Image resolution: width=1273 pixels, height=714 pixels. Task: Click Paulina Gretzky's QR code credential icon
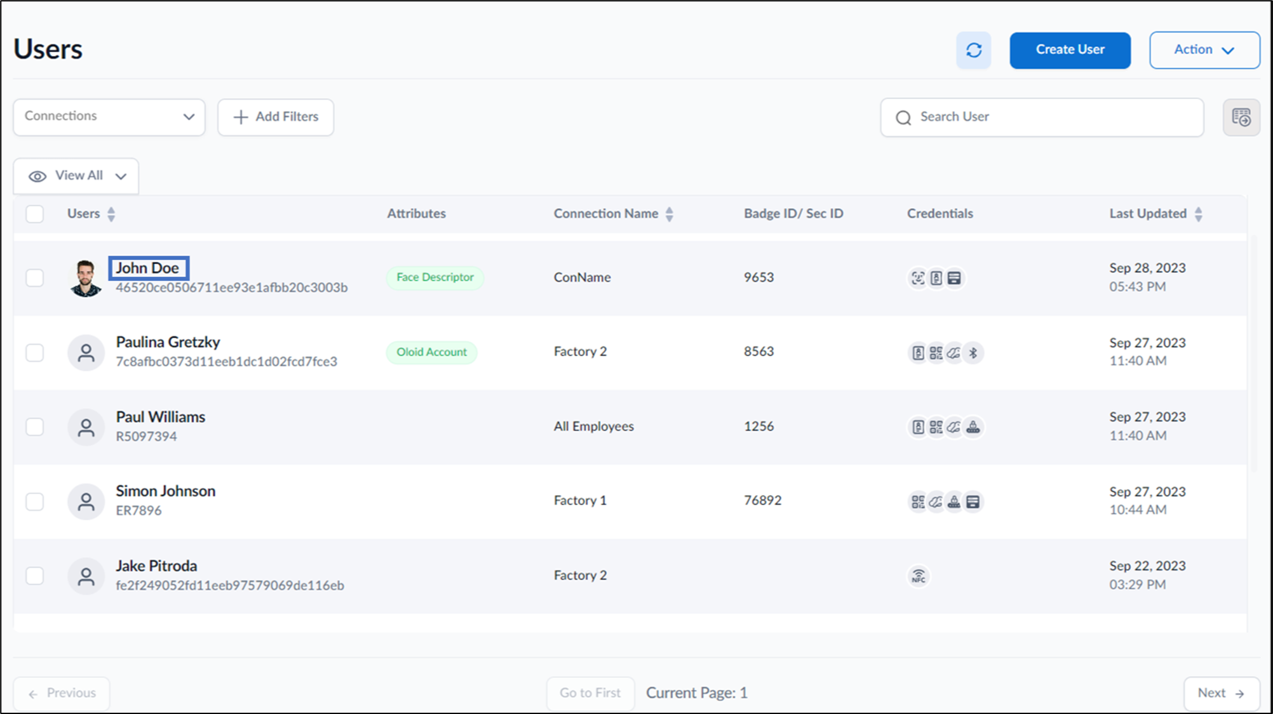(x=936, y=353)
